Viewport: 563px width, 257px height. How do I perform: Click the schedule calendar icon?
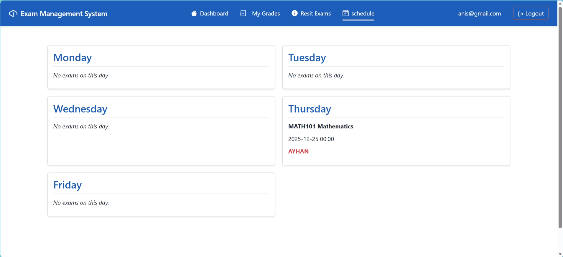(x=345, y=13)
